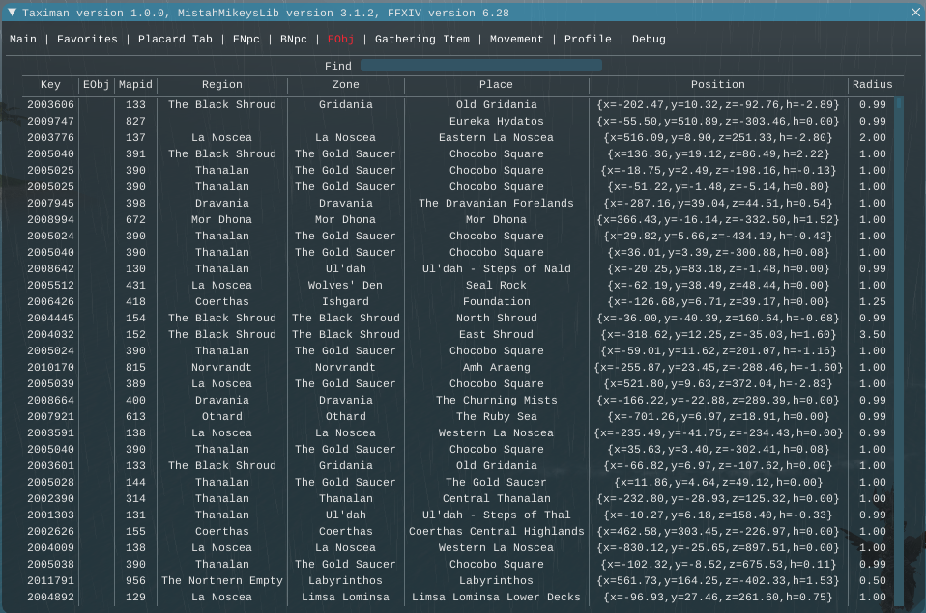The width and height of the screenshot is (926, 613).
Task: Open the Main tab
Action: pyautogui.click(x=23, y=39)
